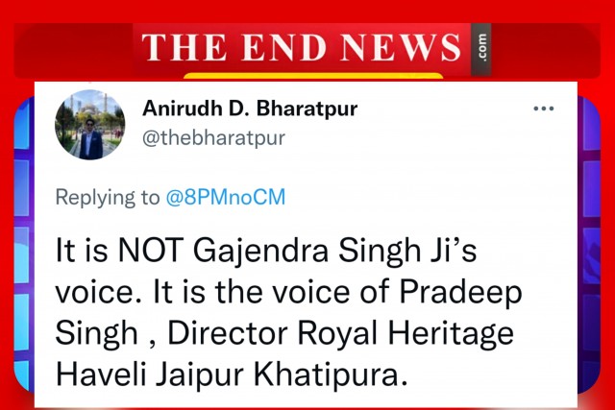Open the @8PMnoCM mention link
The height and width of the screenshot is (410, 615).
226,197
